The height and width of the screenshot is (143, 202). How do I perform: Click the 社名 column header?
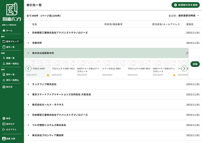click(x=35, y=24)
